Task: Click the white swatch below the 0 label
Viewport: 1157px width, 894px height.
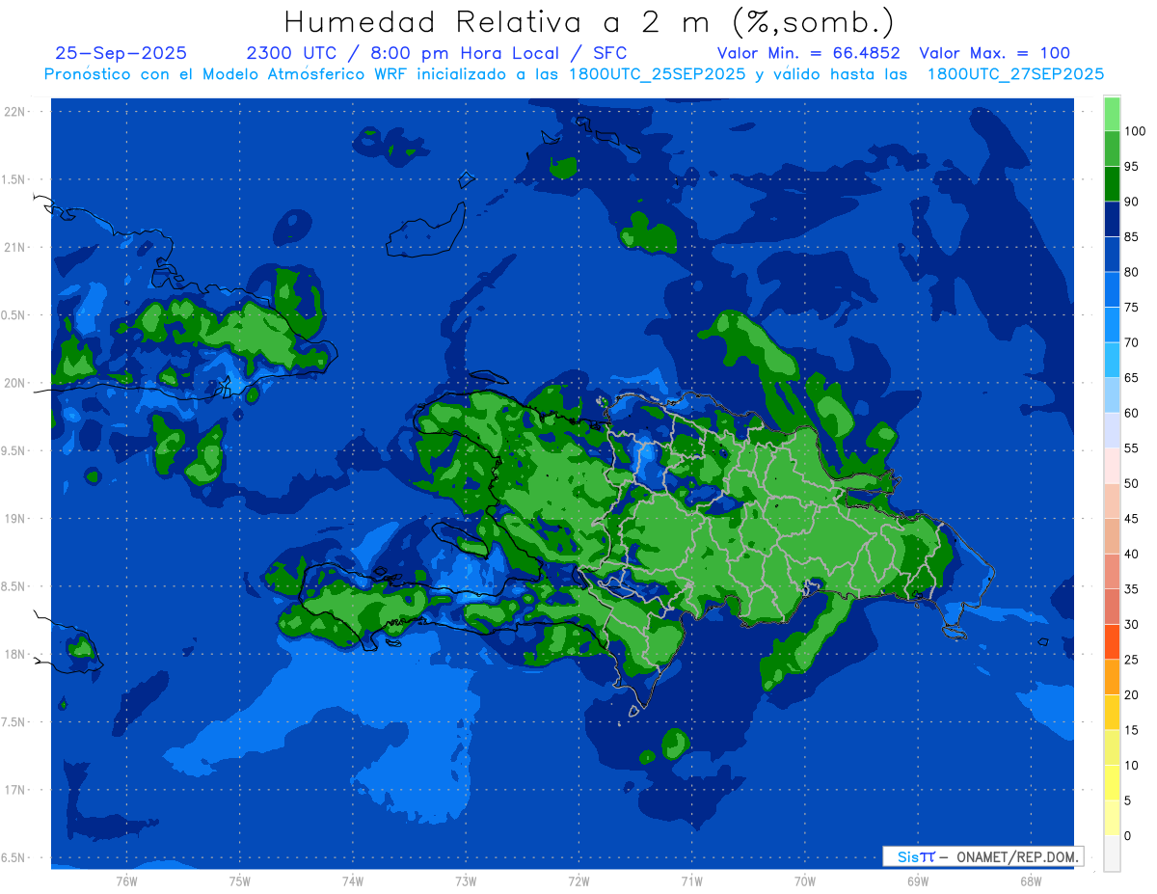Action: 1112,853
